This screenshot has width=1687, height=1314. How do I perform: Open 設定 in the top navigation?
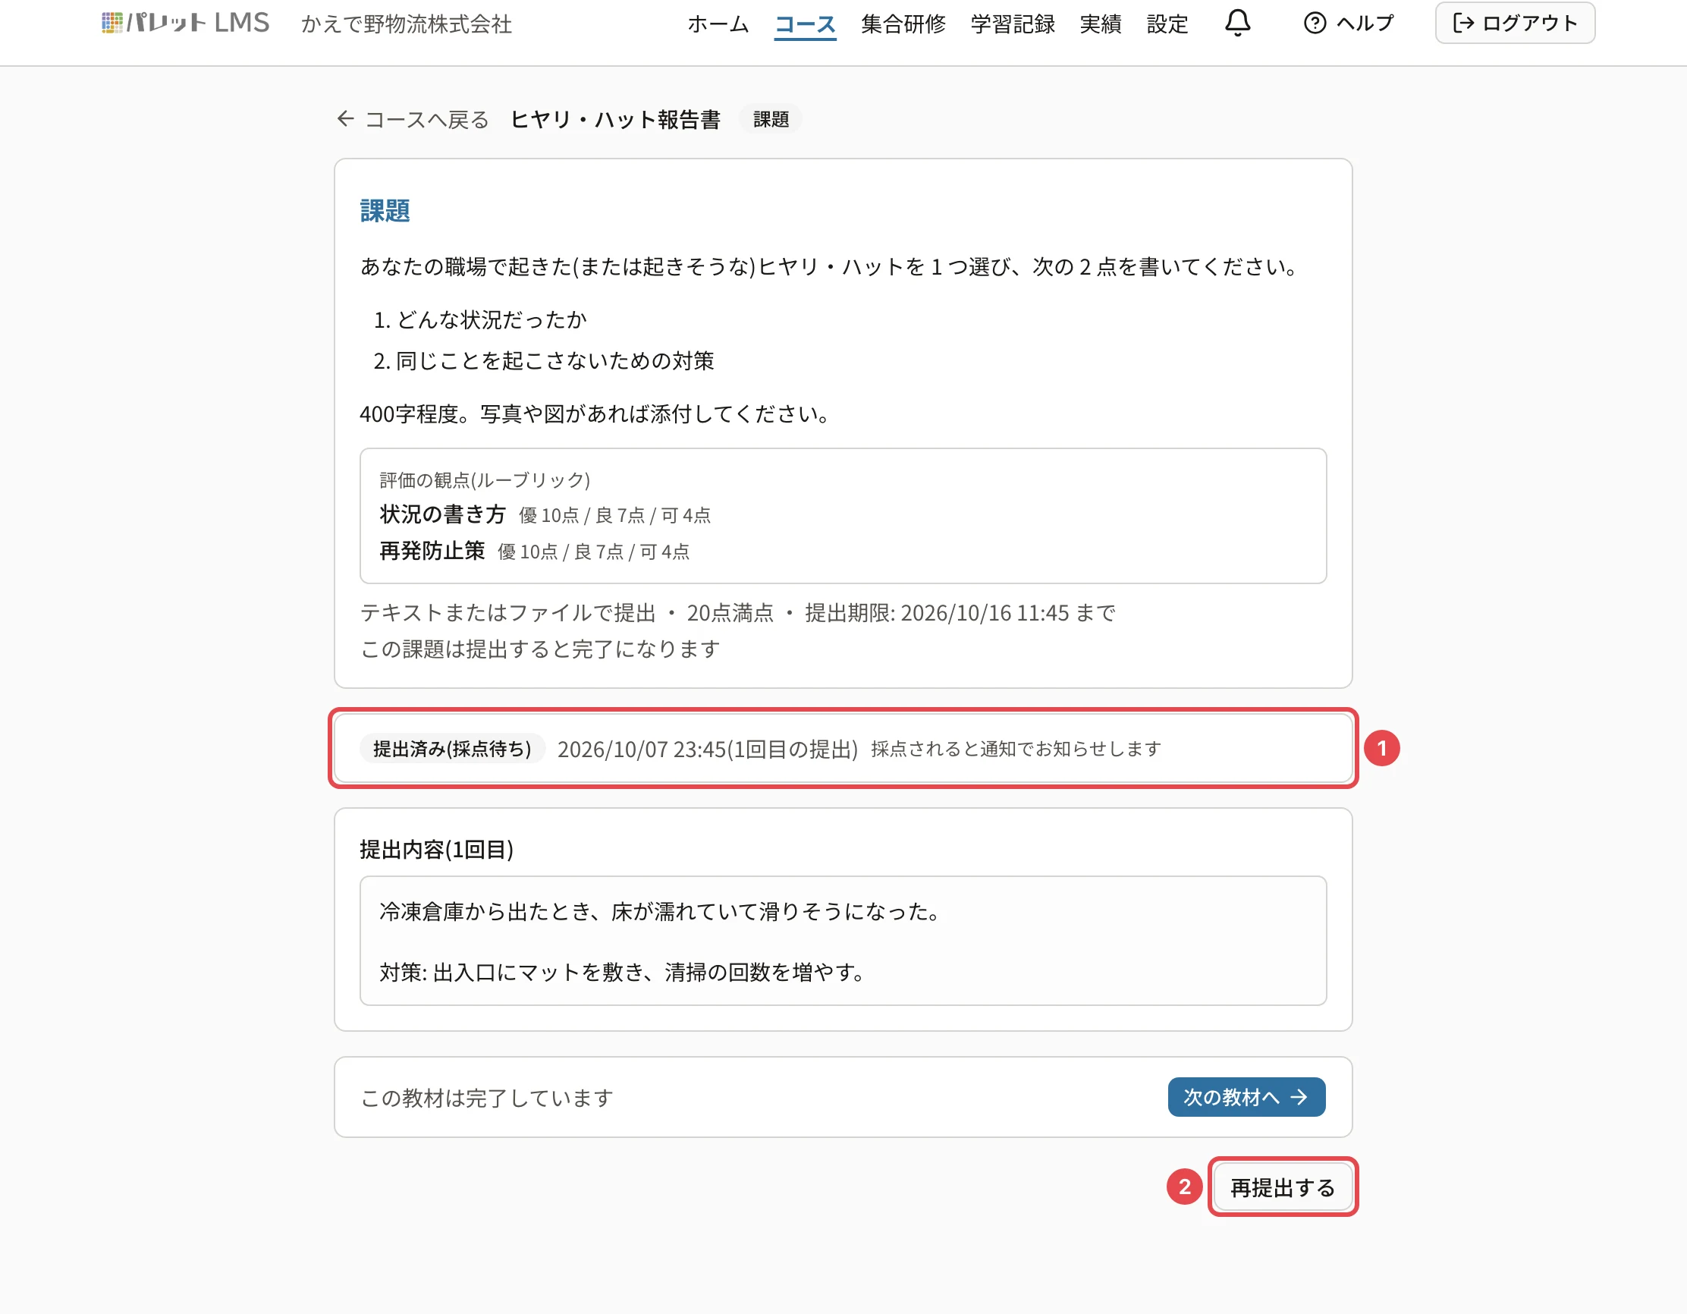click(x=1167, y=24)
